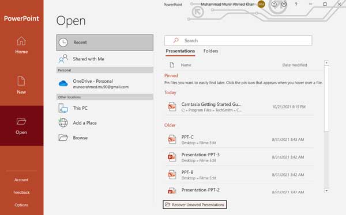Select Shared with Me location

(x=105, y=59)
